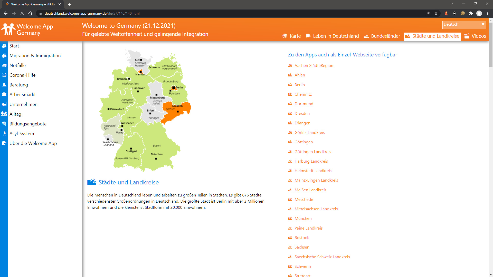Click the share page icon in address bar

[428, 13]
